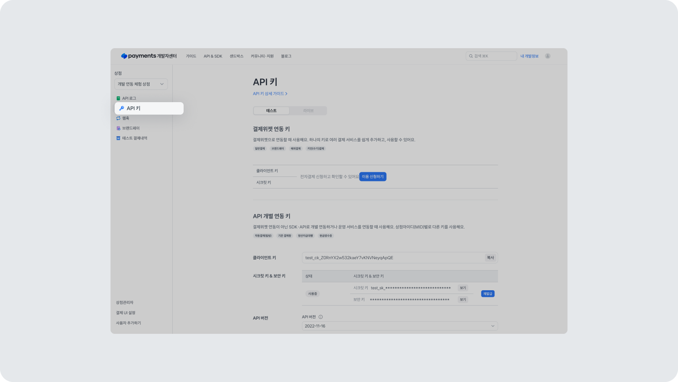
Task: Open 결제 UI 설정 in the sidebar
Action: 125,313
